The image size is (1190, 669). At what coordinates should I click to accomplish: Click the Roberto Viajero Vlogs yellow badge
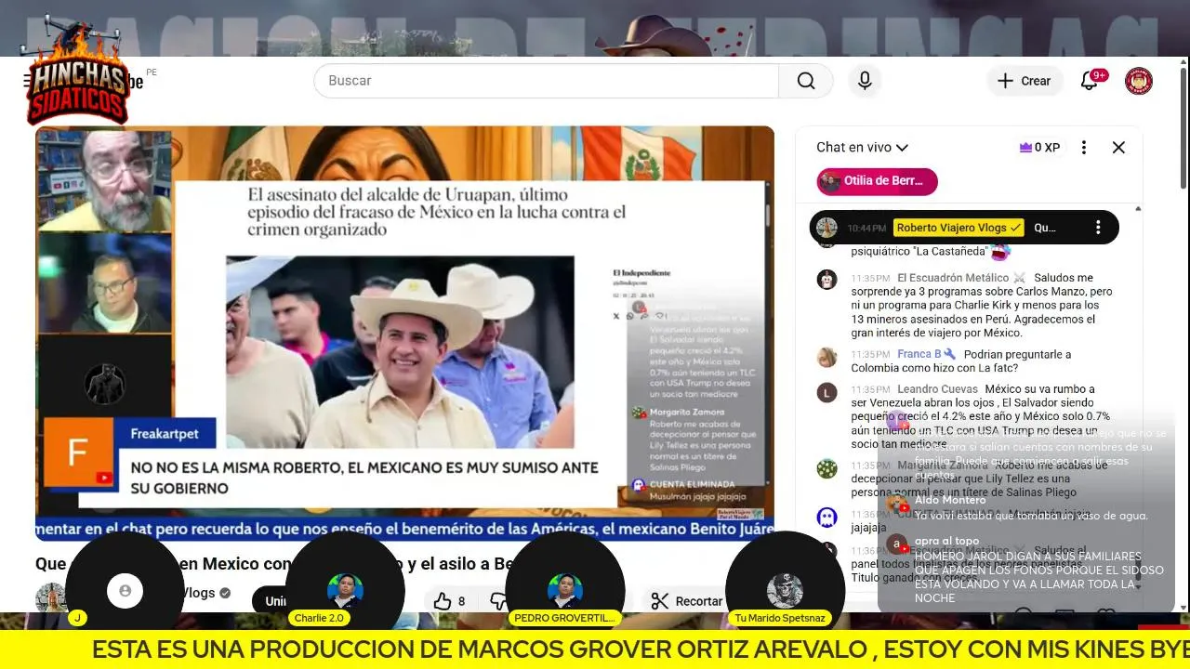[x=959, y=227]
